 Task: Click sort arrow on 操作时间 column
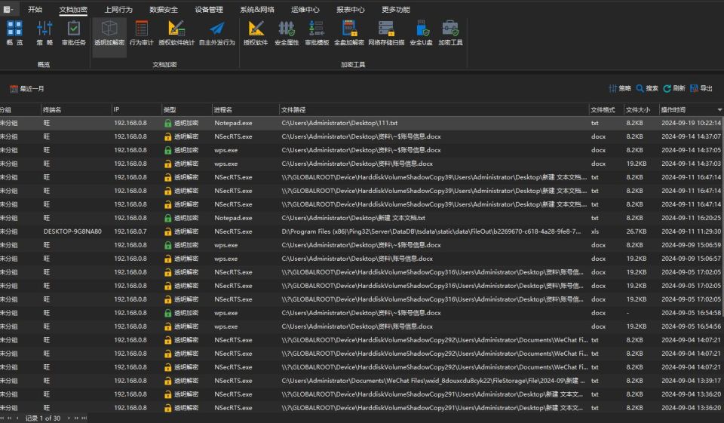coord(719,110)
